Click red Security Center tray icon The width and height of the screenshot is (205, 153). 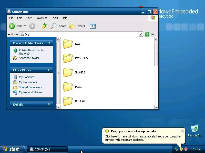coord(186,149)
